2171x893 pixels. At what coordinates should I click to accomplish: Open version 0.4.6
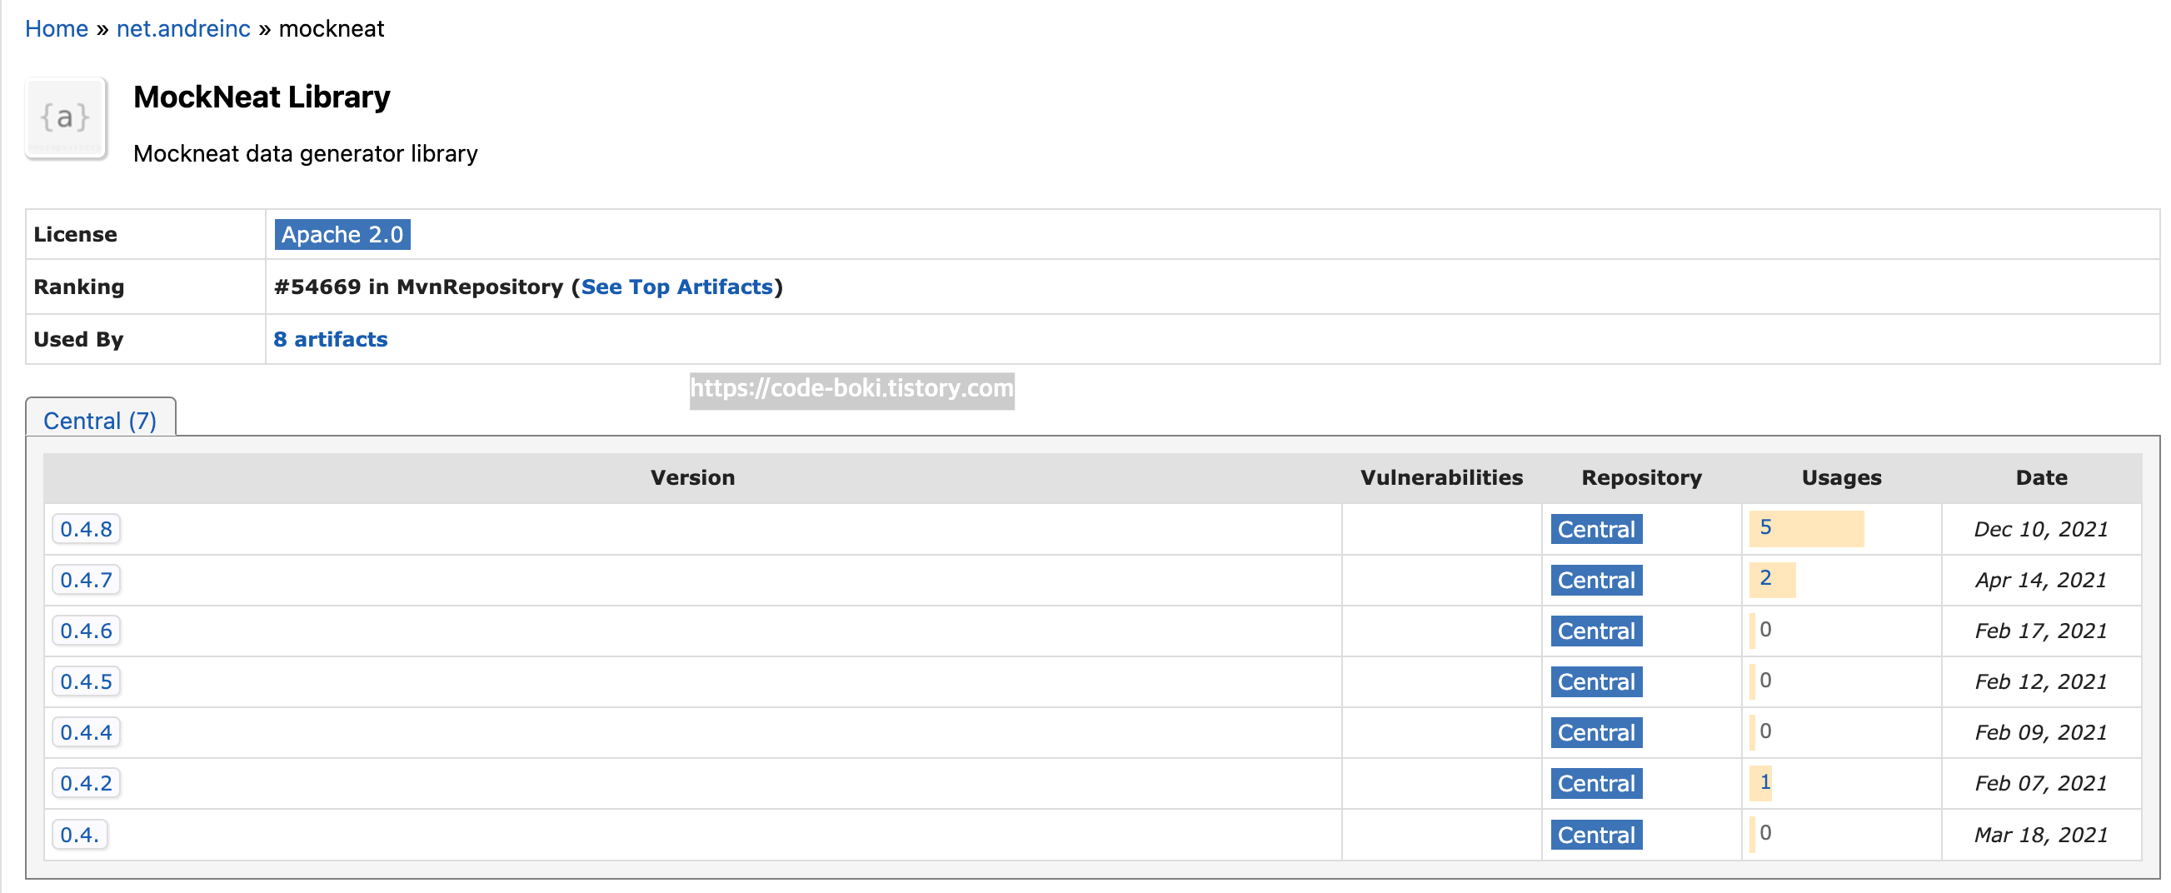[86, 630]
